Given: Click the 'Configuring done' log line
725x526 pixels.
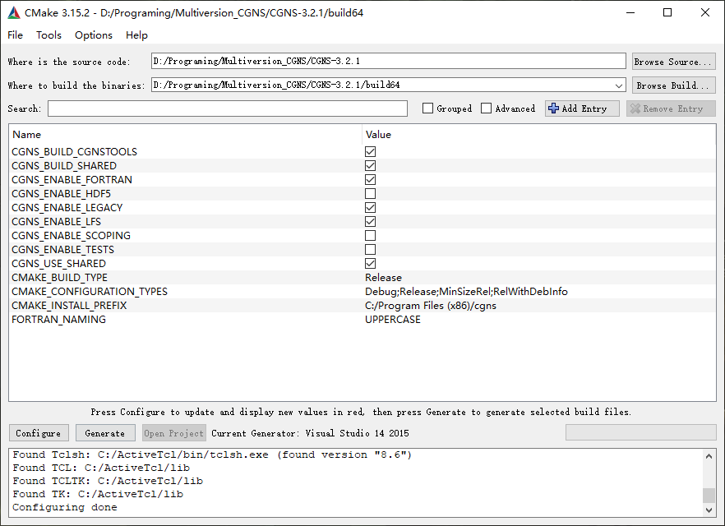Looking at the screenshot, I should (x=65, y=507).
